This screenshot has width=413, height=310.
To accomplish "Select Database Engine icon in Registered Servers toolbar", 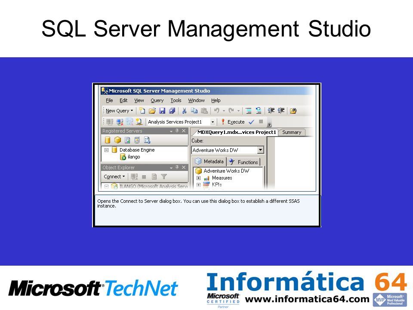I will (108, 140).
